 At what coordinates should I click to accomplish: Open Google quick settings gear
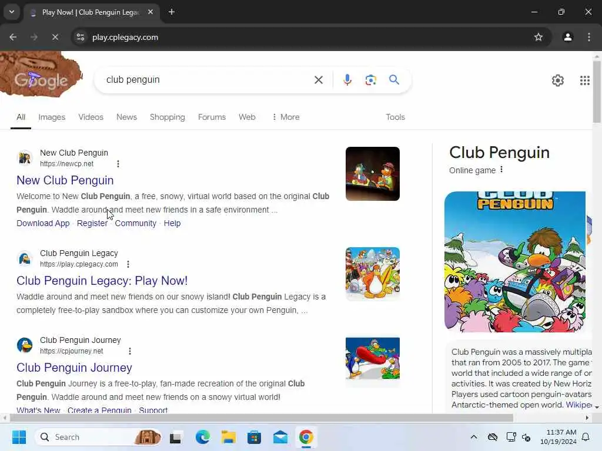558,80
